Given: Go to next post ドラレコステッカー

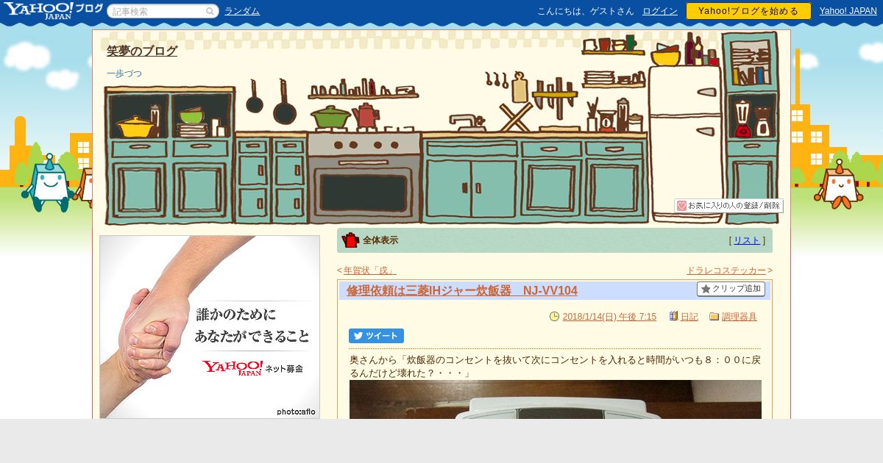Looking at the screenshot, I should click(x=726, y=270).
